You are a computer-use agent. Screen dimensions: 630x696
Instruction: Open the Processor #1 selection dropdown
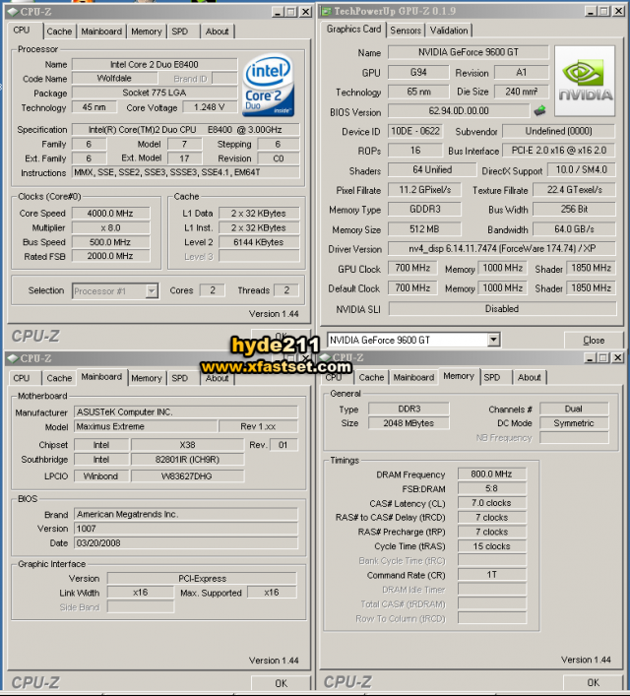152,291
